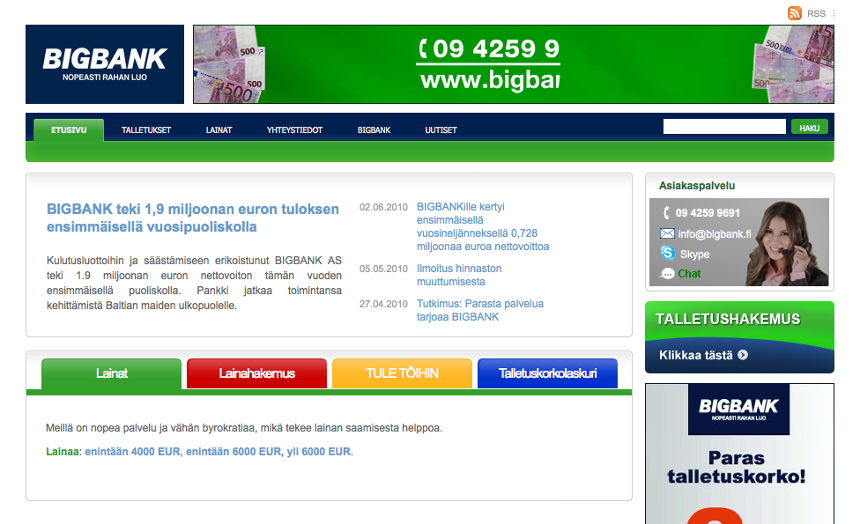Click the HAKU search button
This screenshot has height=524, width=860.
click(810, 127)
